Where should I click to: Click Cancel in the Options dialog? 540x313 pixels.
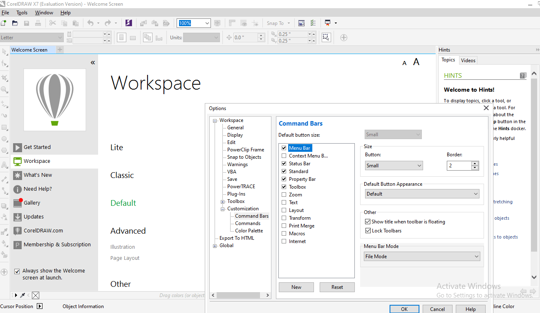[x=437, y=309]
